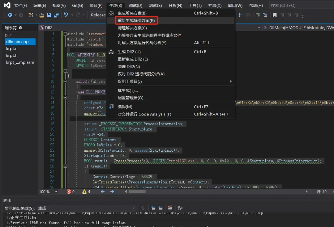Image resolution: width=334 pixels, height=227 pixels.
Task: Expand the new item dropdown arrow
Action: (x=36, y=15)
